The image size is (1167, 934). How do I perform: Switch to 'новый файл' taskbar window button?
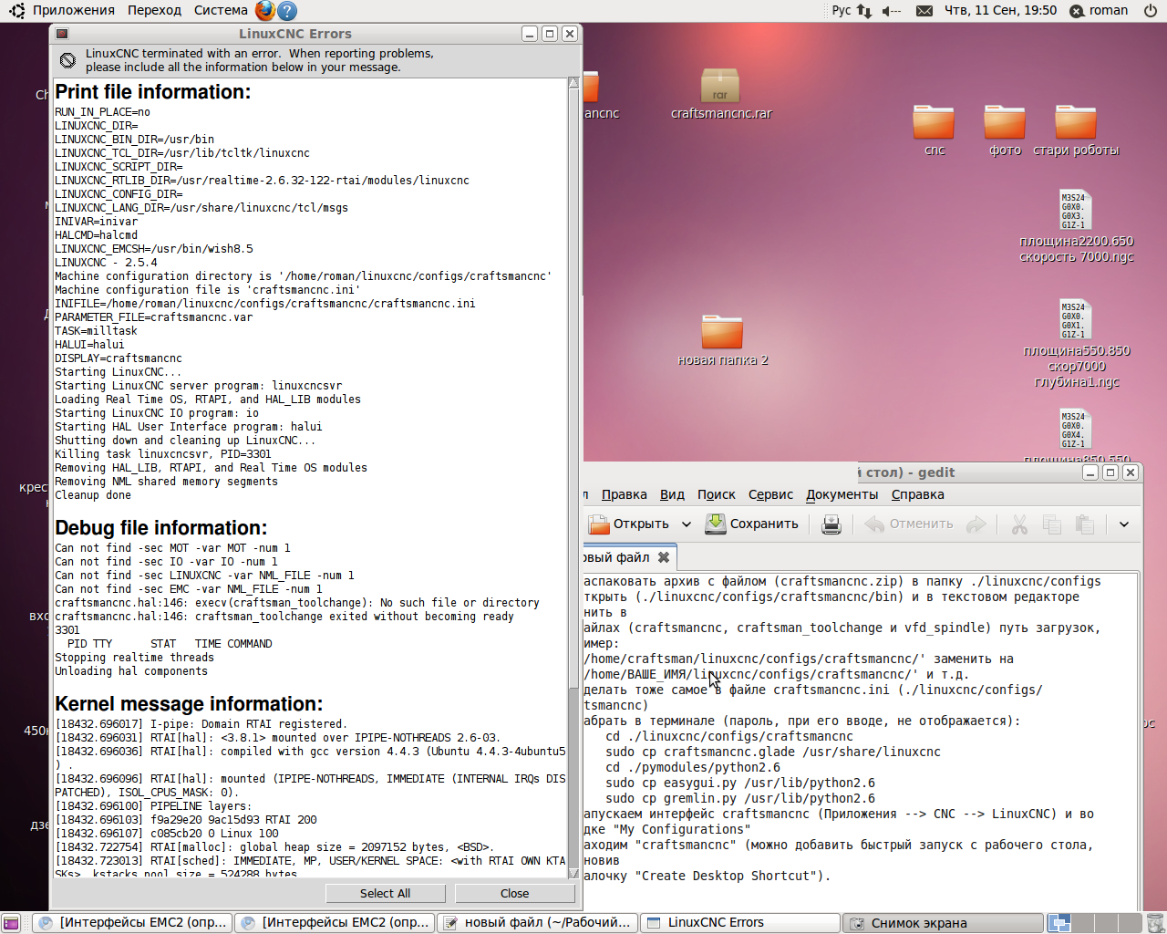538,923
